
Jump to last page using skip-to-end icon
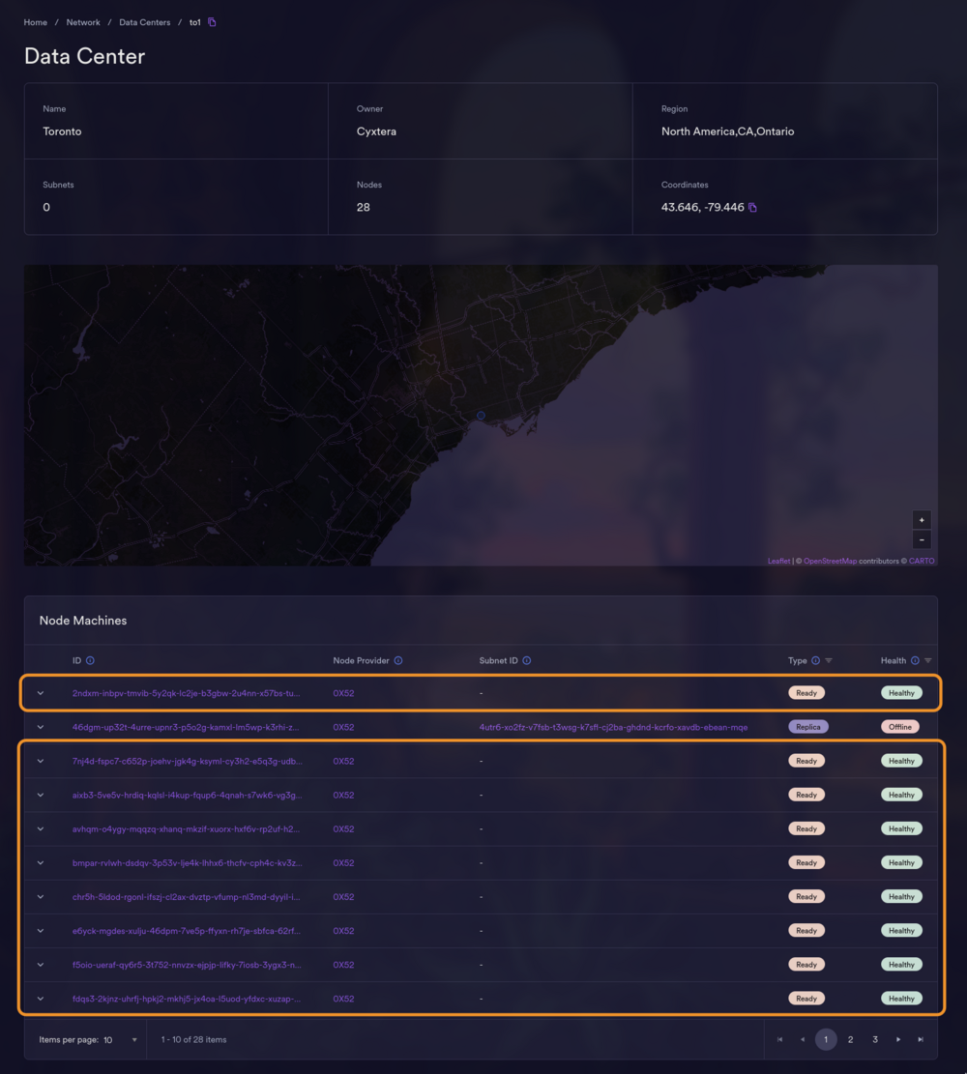(x=922, y=1039)
